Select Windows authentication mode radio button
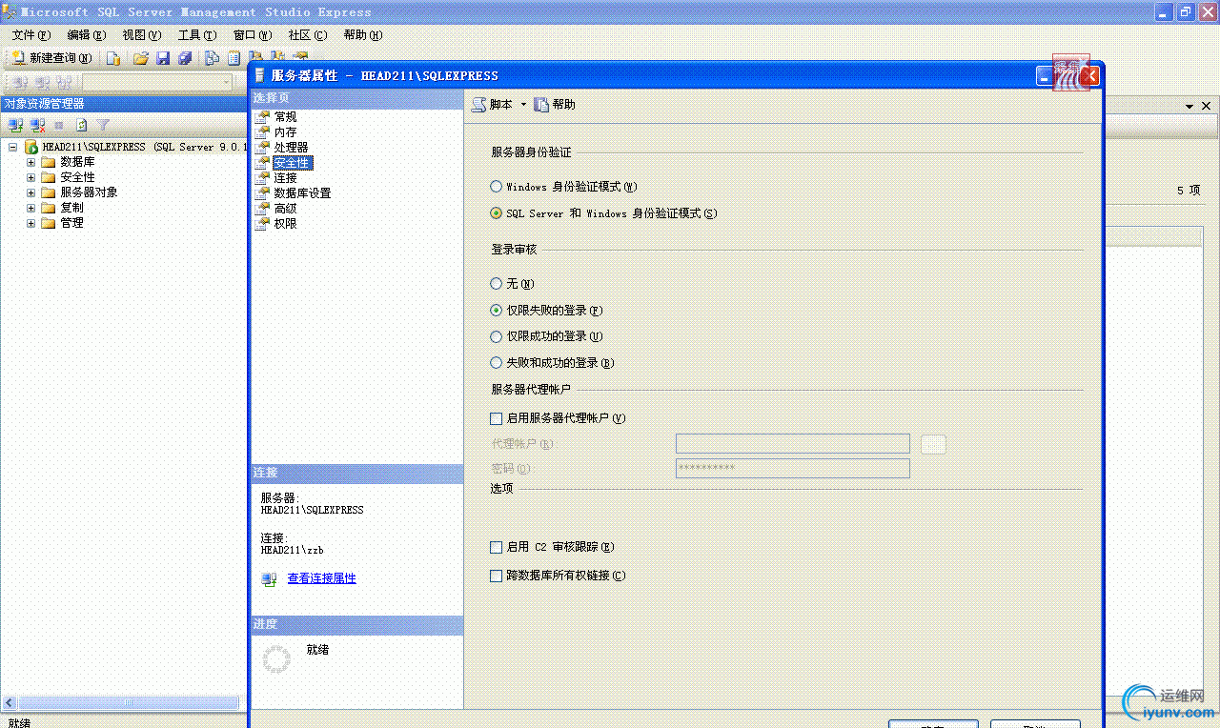Screen dimensions: 1220x728 [496, 187]
